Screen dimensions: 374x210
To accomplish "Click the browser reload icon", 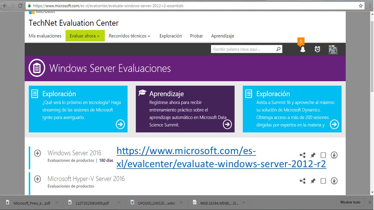I will [x=20, y=6].
